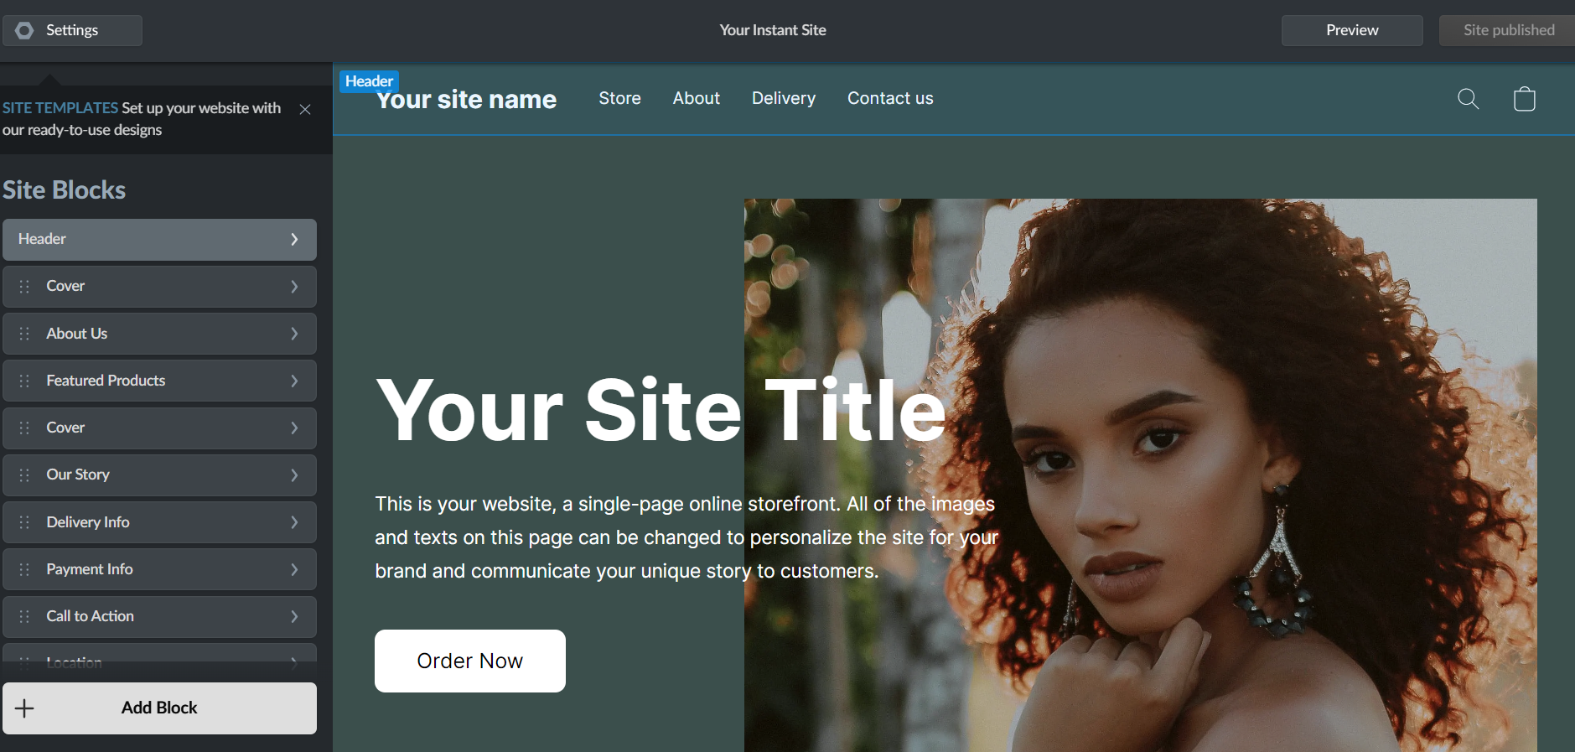Open the SITE TEMPLATES link
This screenshot has width=1575, height=752.
point(60,108)
